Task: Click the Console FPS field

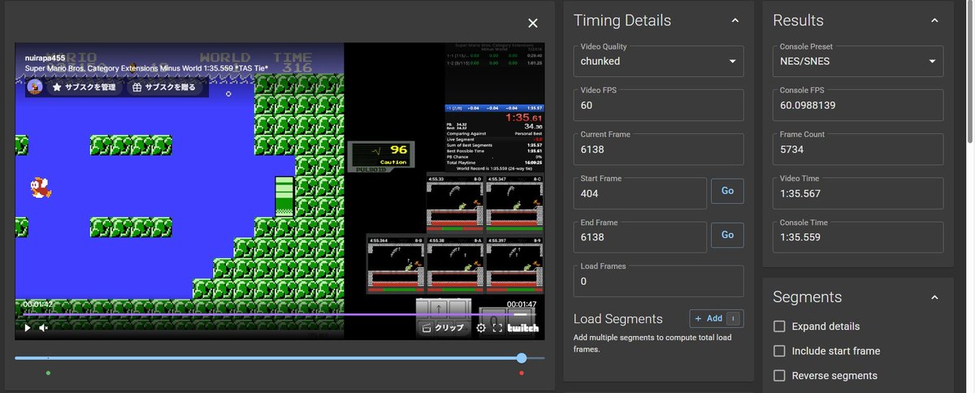Action: click(858, 105)
